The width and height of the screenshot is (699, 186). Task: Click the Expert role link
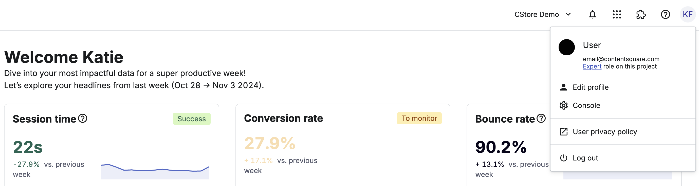(x=592, y=67)
